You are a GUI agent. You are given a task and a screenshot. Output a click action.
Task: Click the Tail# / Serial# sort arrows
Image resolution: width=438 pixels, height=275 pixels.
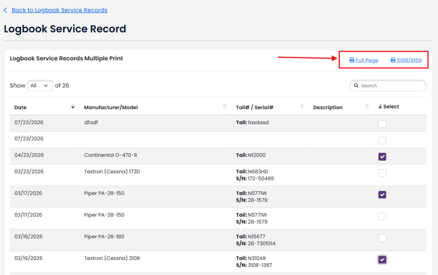301,106
